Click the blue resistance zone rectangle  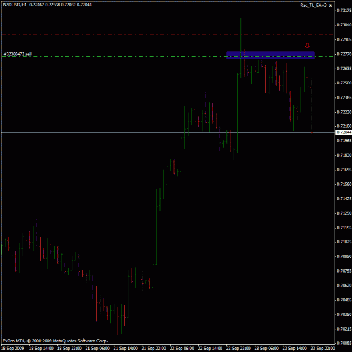270,55
